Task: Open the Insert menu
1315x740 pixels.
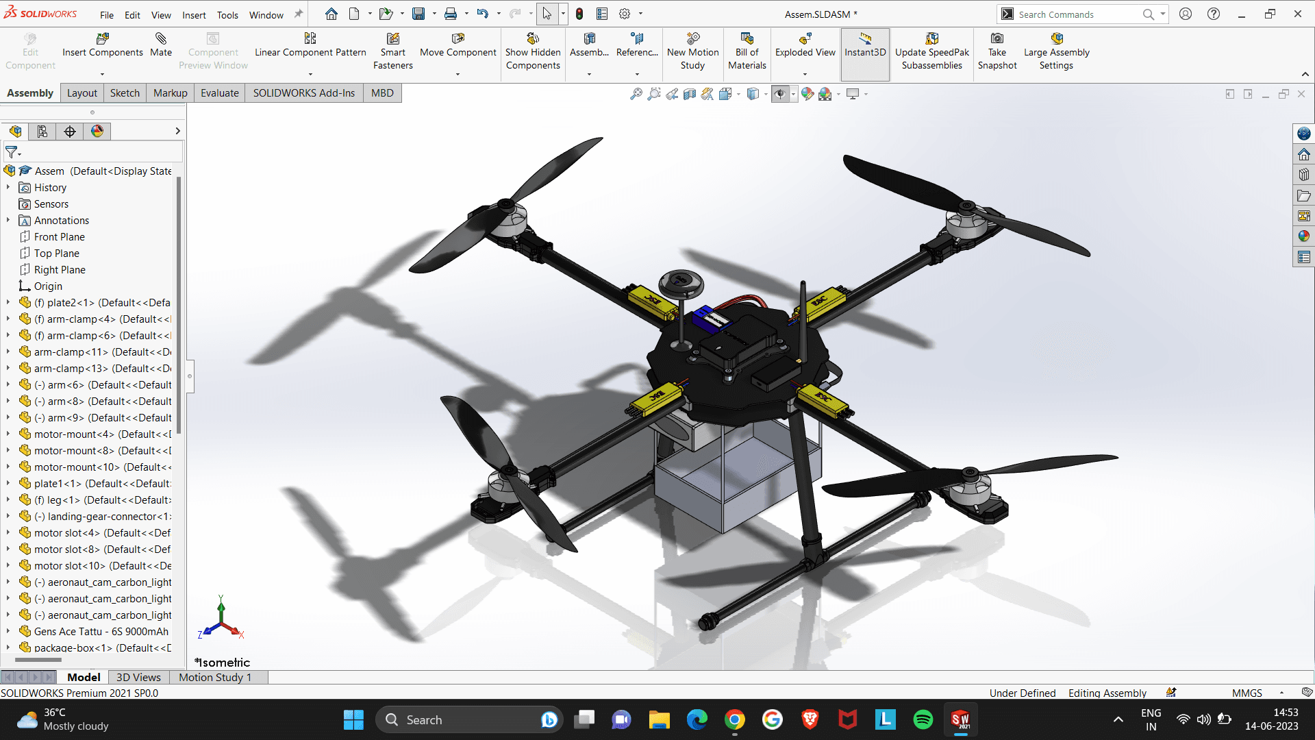Action: coord(194,14)
